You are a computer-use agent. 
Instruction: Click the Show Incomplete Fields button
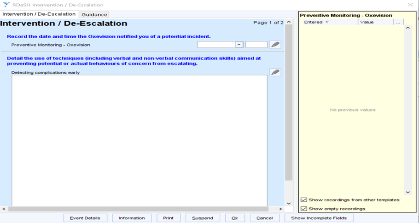pyautogui.click(x=319, y=218)
